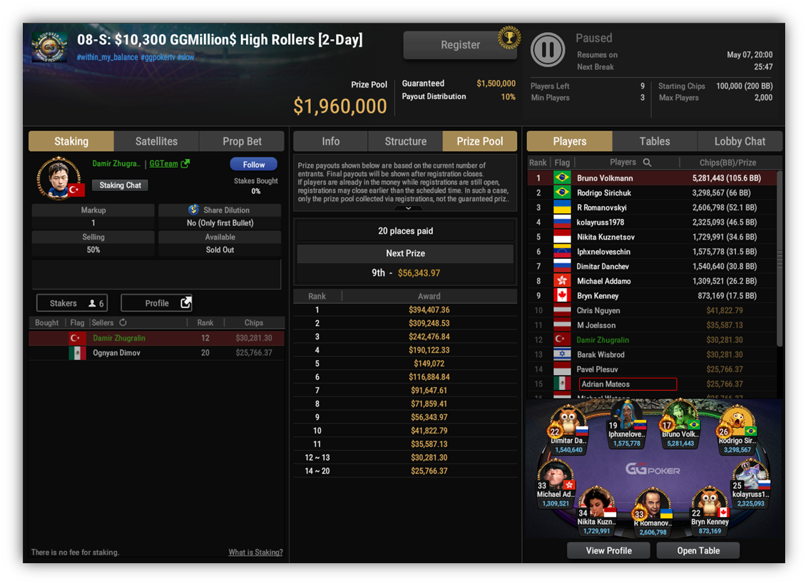Click the GGPoker tournament logo icon
Image resolution: width=808 pixels, height=586 pixels.
pyautogui.click(x=49, y=47)
